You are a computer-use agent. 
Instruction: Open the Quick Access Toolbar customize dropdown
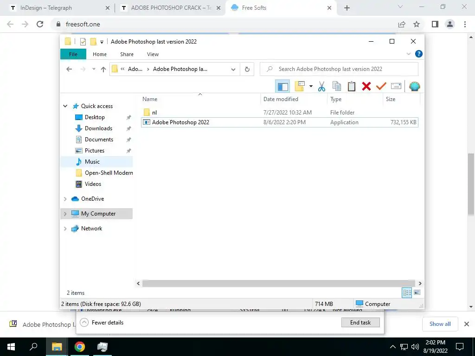tap(102, 42)
